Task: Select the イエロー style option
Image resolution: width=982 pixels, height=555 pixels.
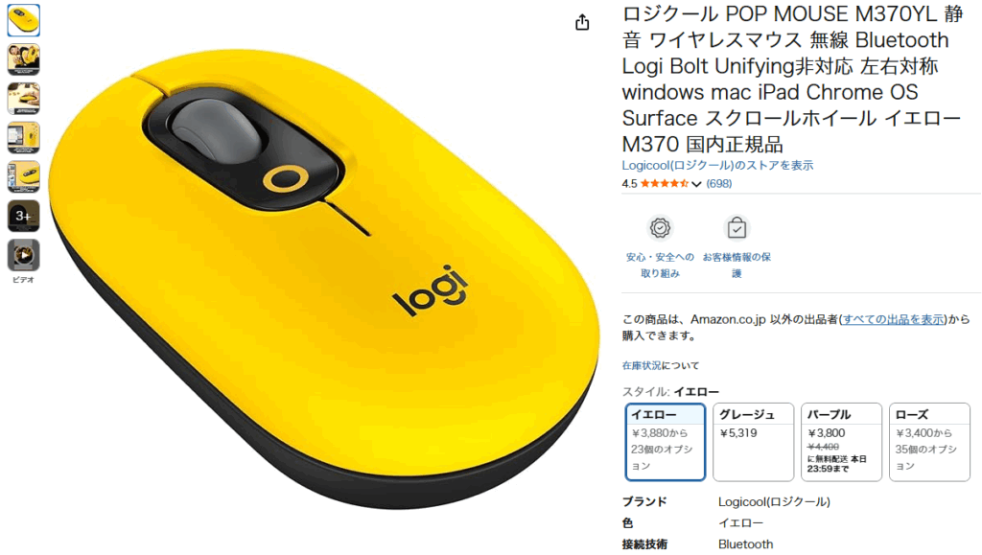Action: [x=666, y=442]
